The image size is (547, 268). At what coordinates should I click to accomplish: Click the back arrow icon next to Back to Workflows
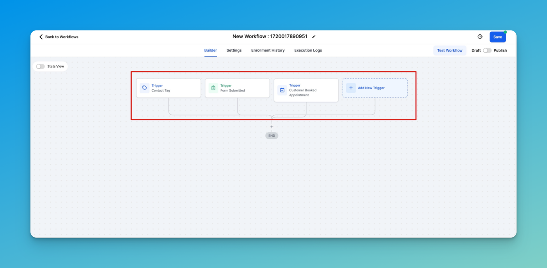click(41, 37)
